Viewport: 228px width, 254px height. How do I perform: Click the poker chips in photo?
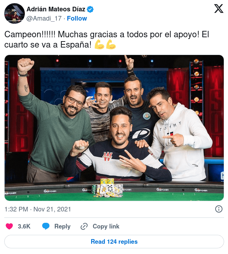click(107, 188)
